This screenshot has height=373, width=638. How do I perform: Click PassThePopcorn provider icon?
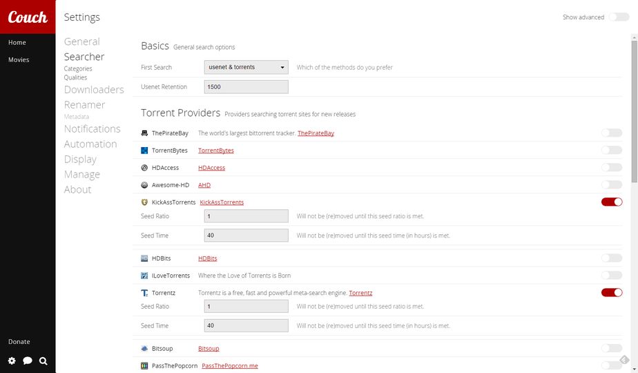coord(144,365)
